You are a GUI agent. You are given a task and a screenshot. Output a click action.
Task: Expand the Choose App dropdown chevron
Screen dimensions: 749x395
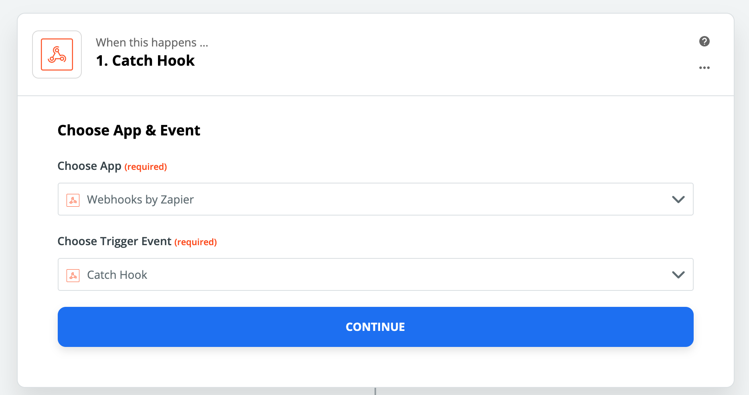click(x=678, y=199)
